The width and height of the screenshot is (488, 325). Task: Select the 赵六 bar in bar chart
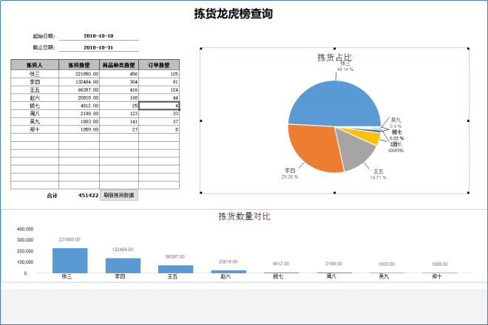(228, 272)
